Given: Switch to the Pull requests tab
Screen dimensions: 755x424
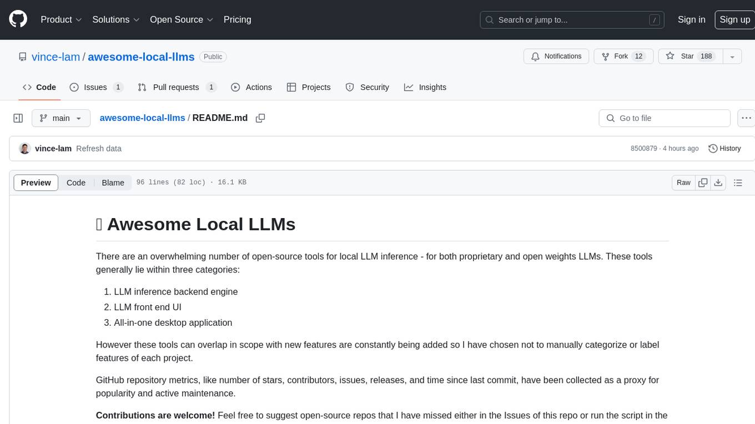Looking at the screenshot, I should [x=177, y=87].
